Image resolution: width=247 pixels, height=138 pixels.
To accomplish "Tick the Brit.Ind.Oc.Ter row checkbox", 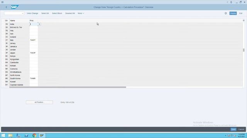I will pos(3,27).
